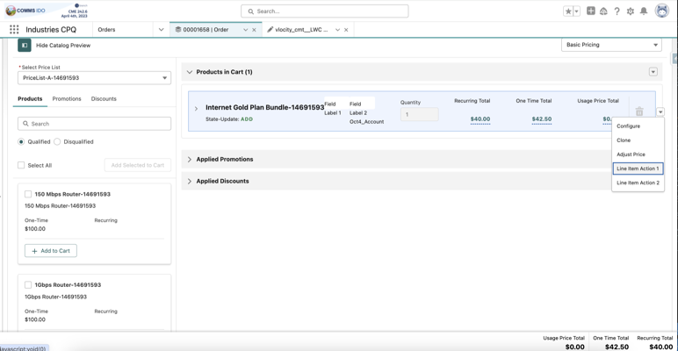This screenshot has width=678, height=351.
Task: Collapse the Products in Cart section
Action: pyautogui.click(x=190, y=72)
